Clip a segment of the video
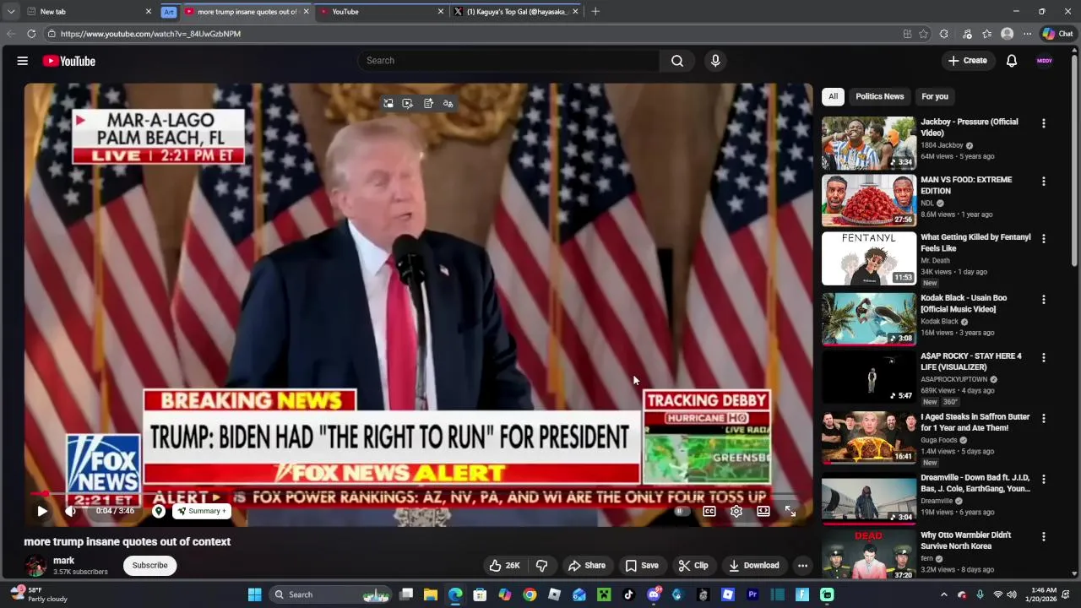The height and width of the screenshot is (608, 1081). pos(694,566)
